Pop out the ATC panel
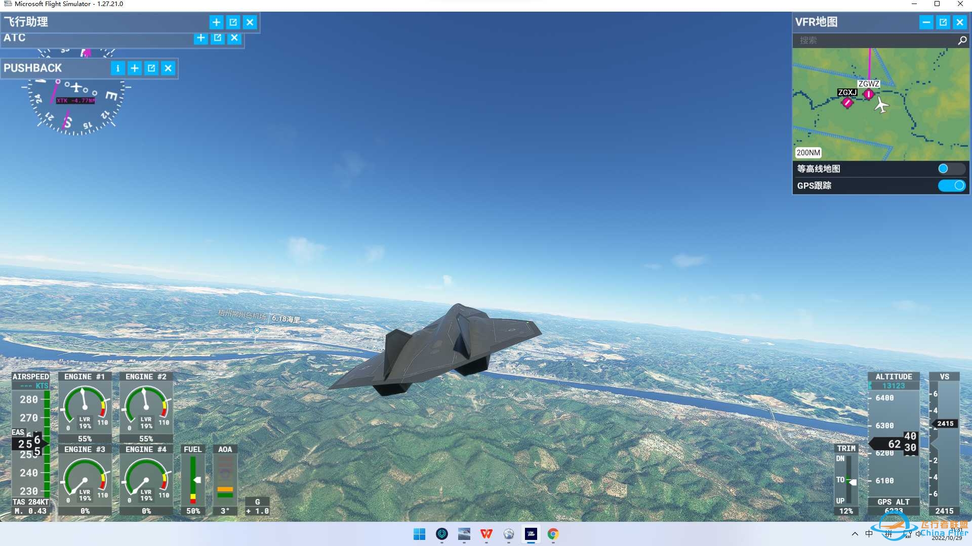This screenshot has width=972, height=546. [218, 38]
